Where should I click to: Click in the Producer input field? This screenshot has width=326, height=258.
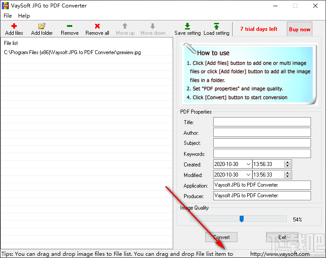(x=262, y=195)
